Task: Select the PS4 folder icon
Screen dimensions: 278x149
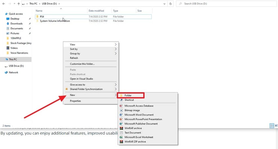Action: point(37,16)
